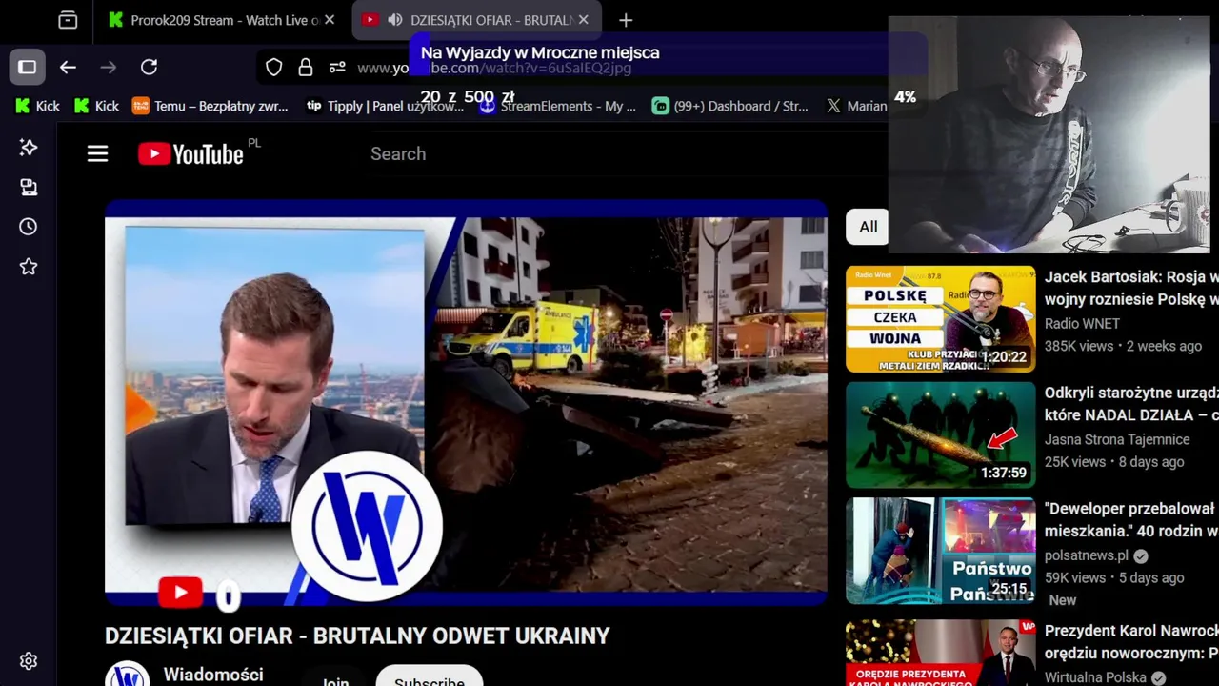Screen dimensions: 1219x686
Task: Open the sparkle AI icon in the browser sidebar
Action: click(x=29, y=147)
